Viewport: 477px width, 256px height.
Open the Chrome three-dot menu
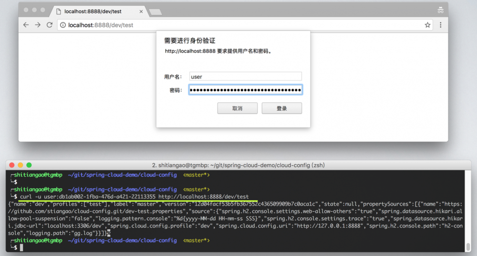tap(440, 25)
